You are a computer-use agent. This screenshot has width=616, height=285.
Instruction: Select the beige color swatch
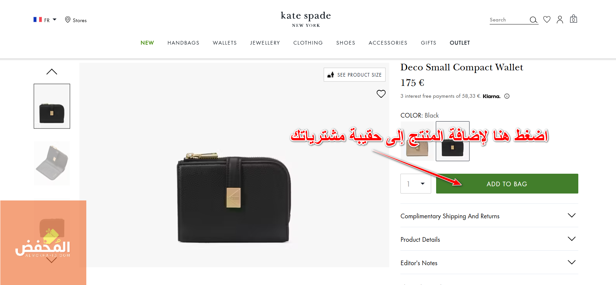417,141
